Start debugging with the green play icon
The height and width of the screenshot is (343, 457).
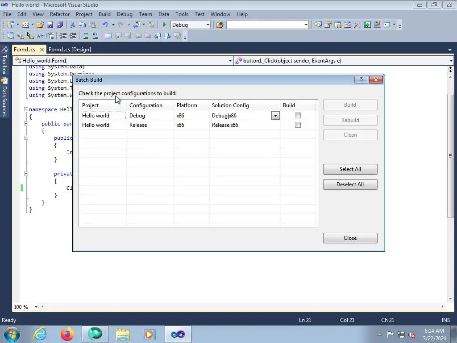click(x=164, y=25)
